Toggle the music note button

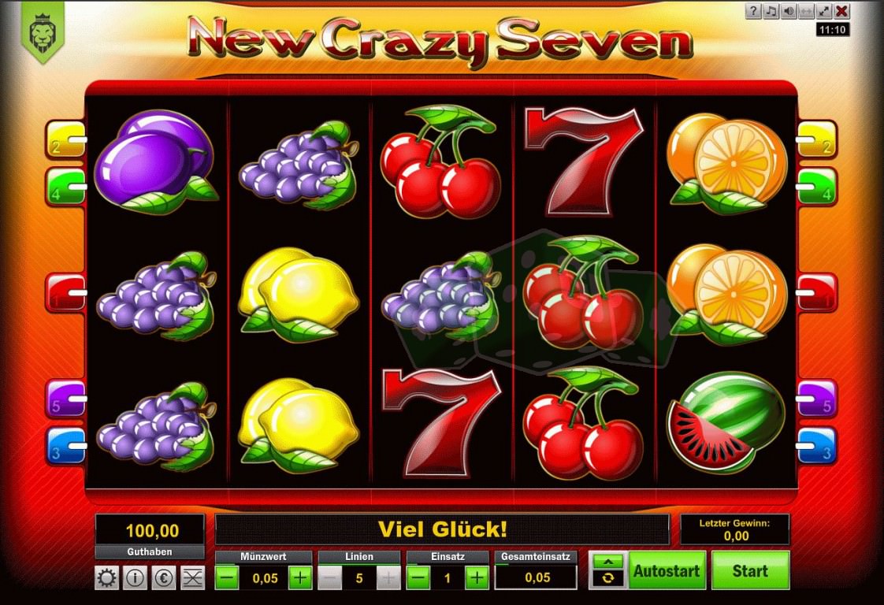[771, 11]
